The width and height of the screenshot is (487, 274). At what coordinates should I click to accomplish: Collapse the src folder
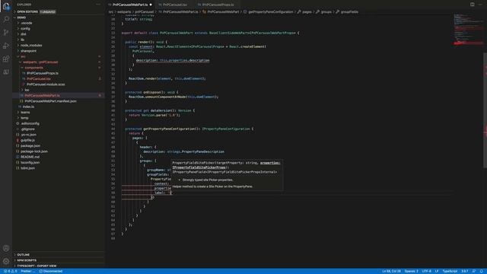pos(23,56)
